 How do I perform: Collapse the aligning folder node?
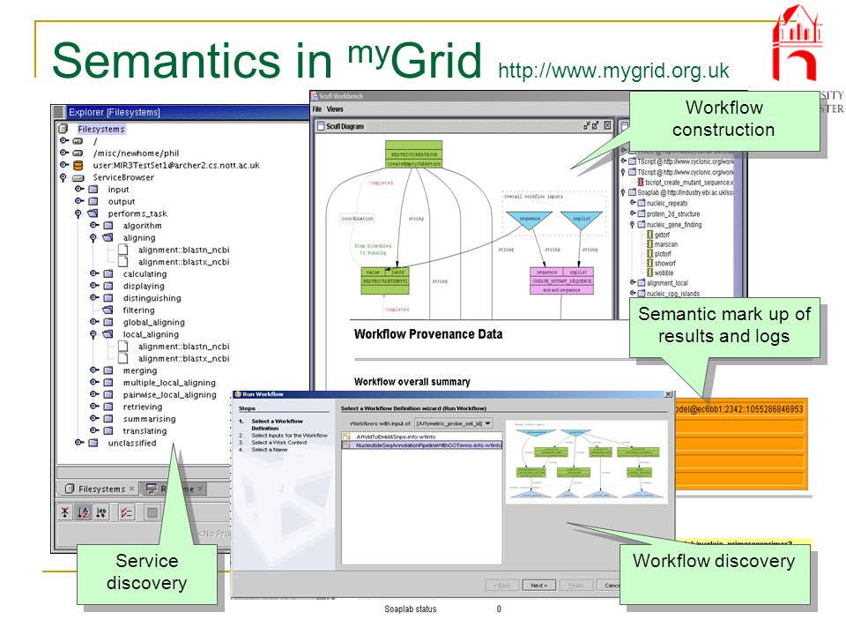pos(93,238)
